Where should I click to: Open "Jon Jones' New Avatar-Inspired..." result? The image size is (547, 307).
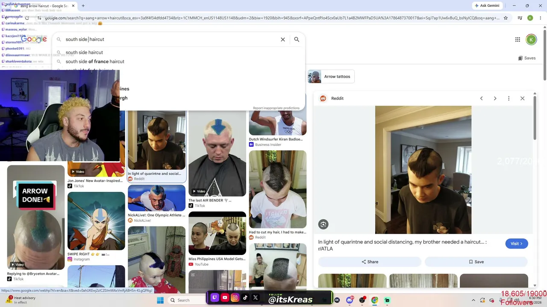[95, 181]
